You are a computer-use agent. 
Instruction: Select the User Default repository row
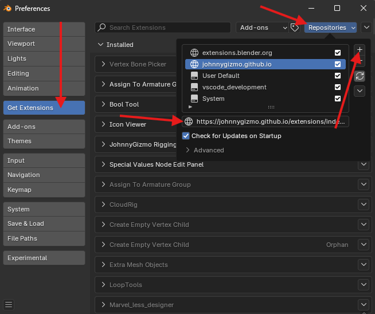tap(265, 76)
